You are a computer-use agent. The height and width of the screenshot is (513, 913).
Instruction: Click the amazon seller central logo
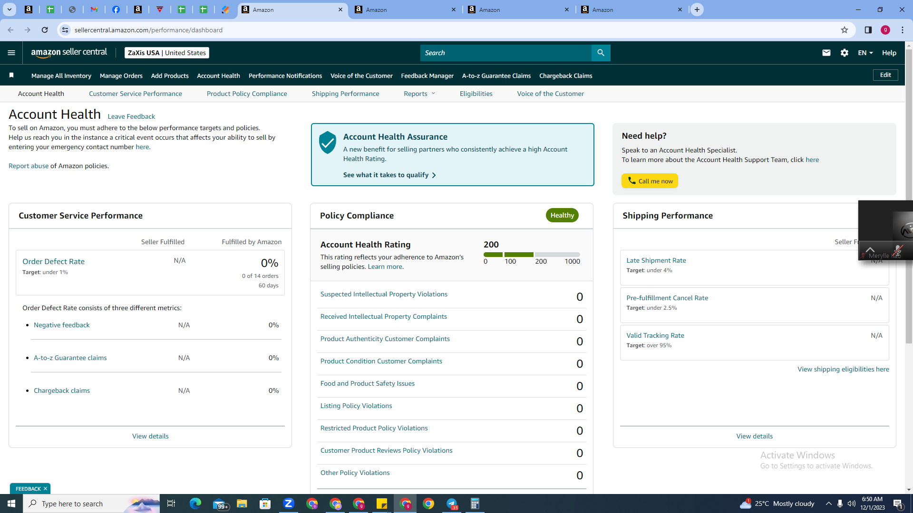pyautogui.click(x=69, y=53)
